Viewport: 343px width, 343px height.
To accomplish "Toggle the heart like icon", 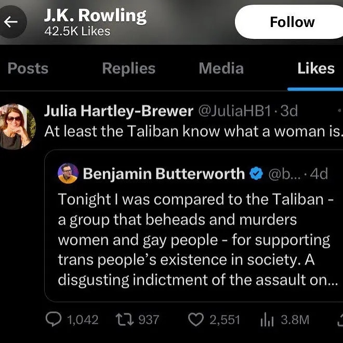I will 195,319.
